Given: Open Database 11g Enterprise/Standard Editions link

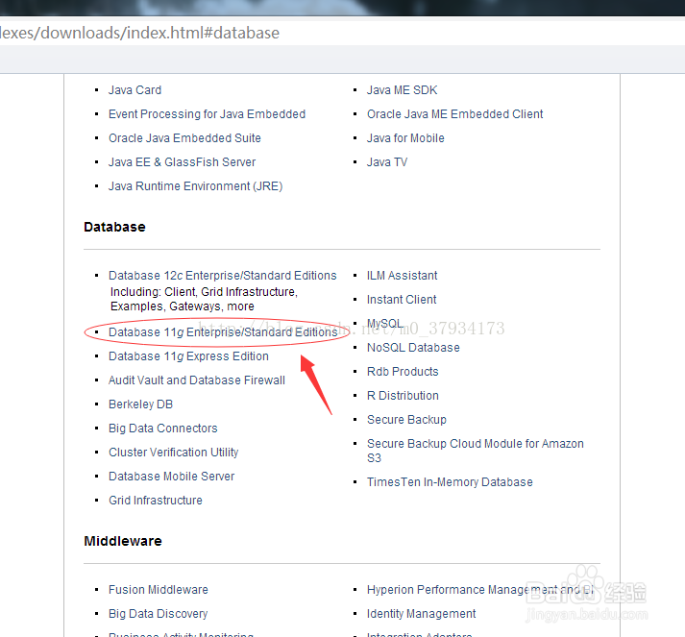Looking at the screenshot, I should click(223, 332).
